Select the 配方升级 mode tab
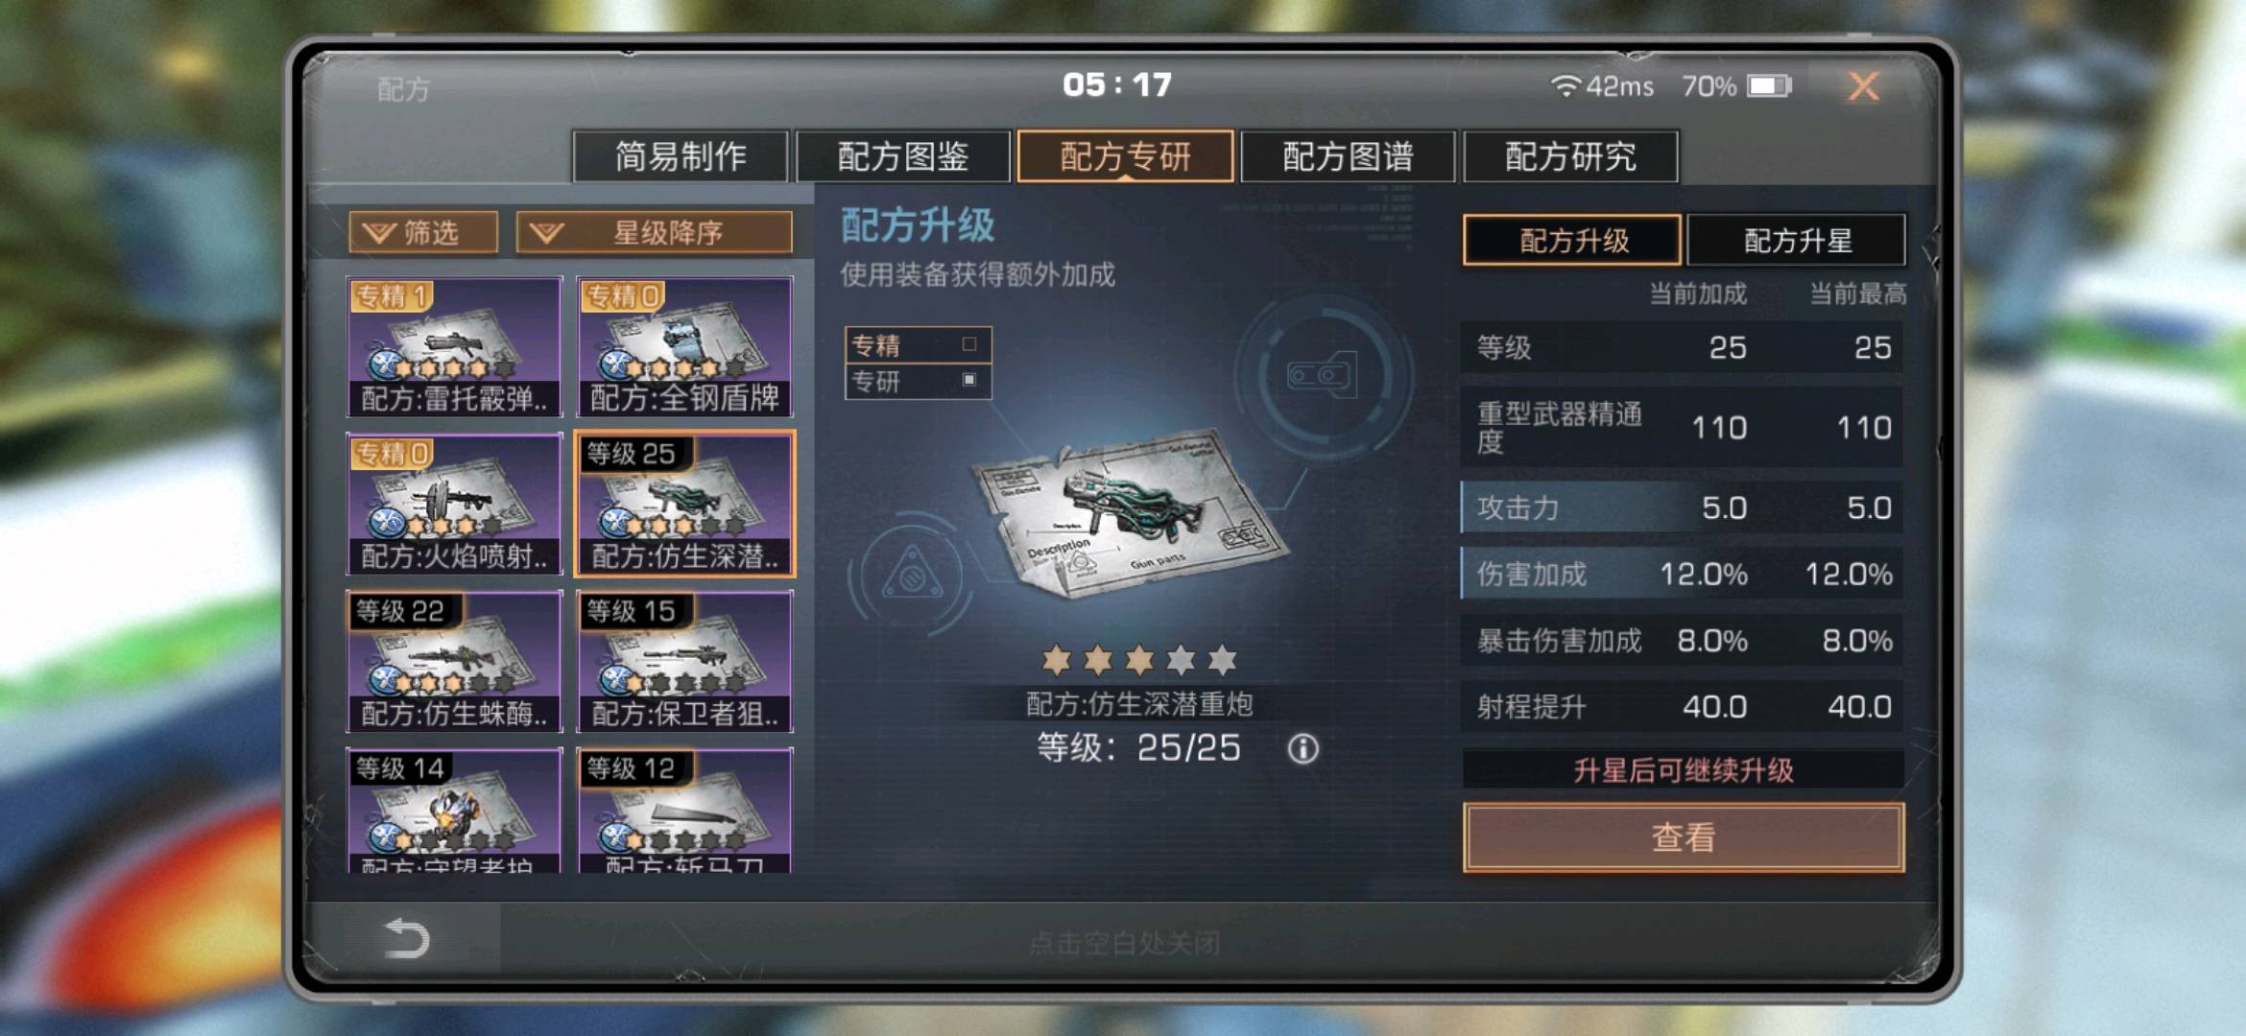 point(1572,240)
